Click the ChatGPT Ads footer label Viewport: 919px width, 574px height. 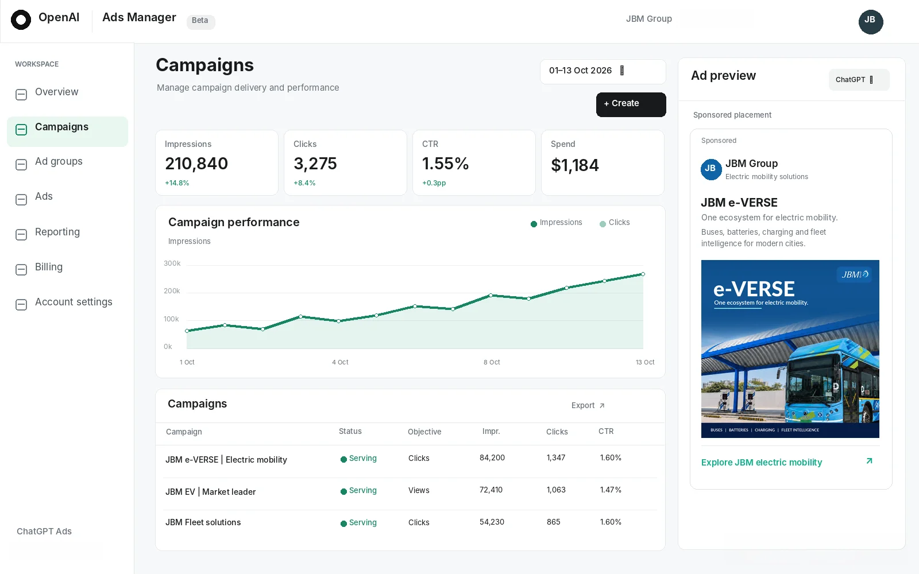[x=44, y=532]
